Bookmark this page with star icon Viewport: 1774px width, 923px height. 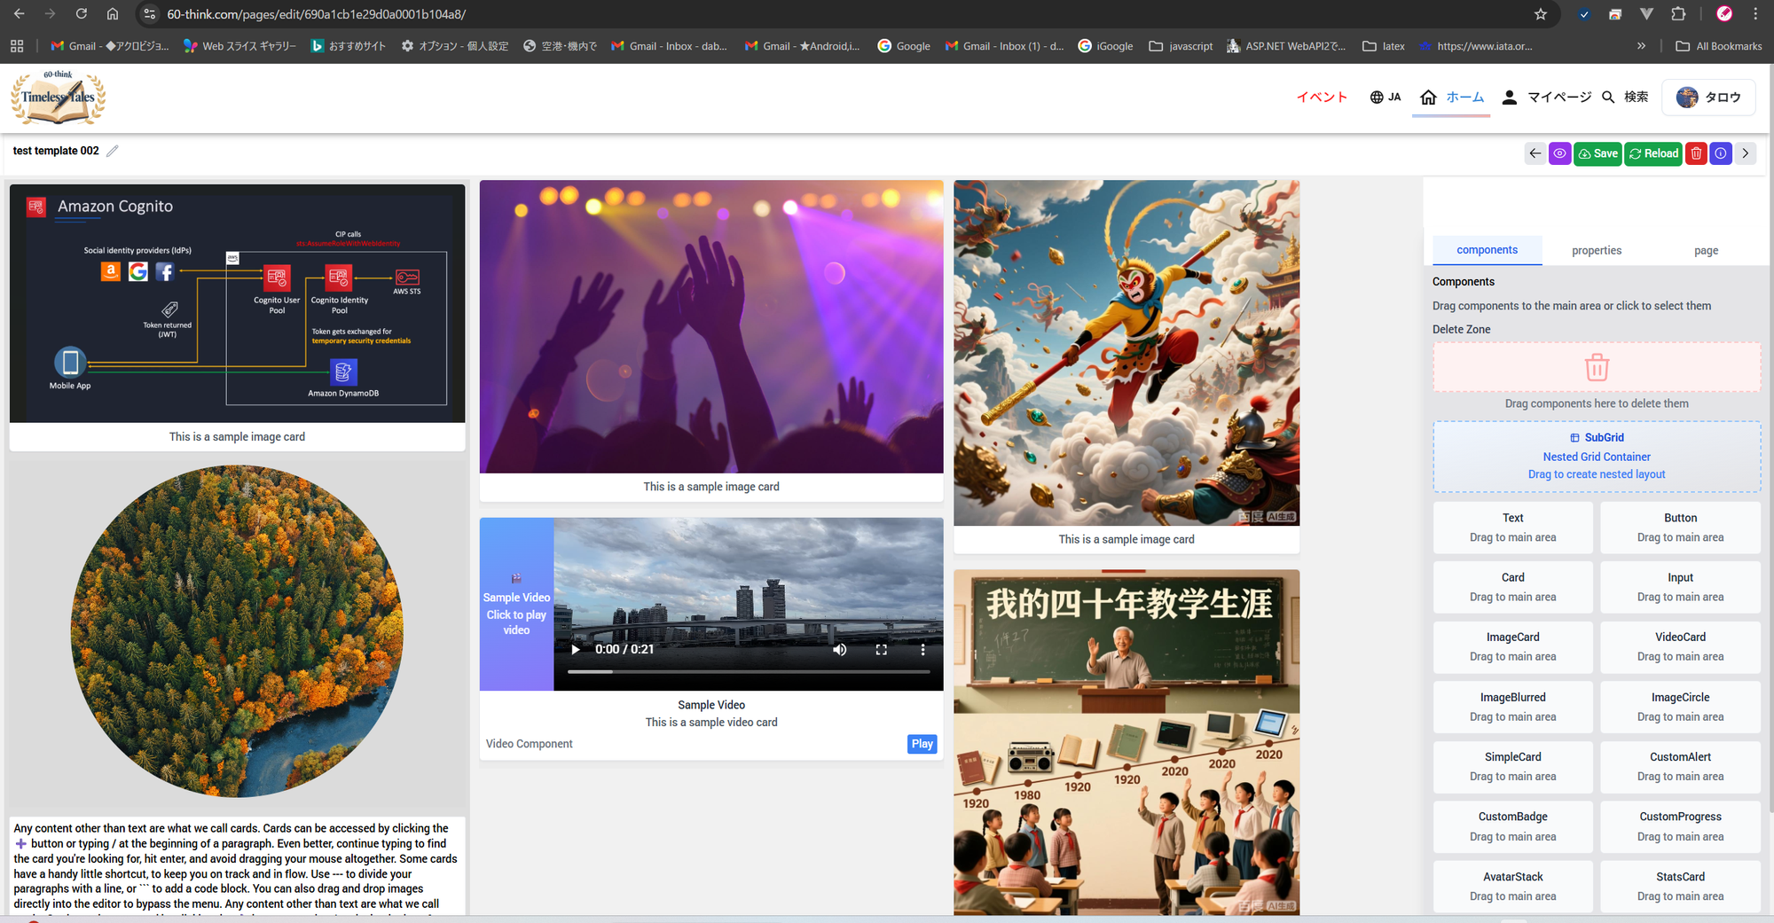[1541, 14]
